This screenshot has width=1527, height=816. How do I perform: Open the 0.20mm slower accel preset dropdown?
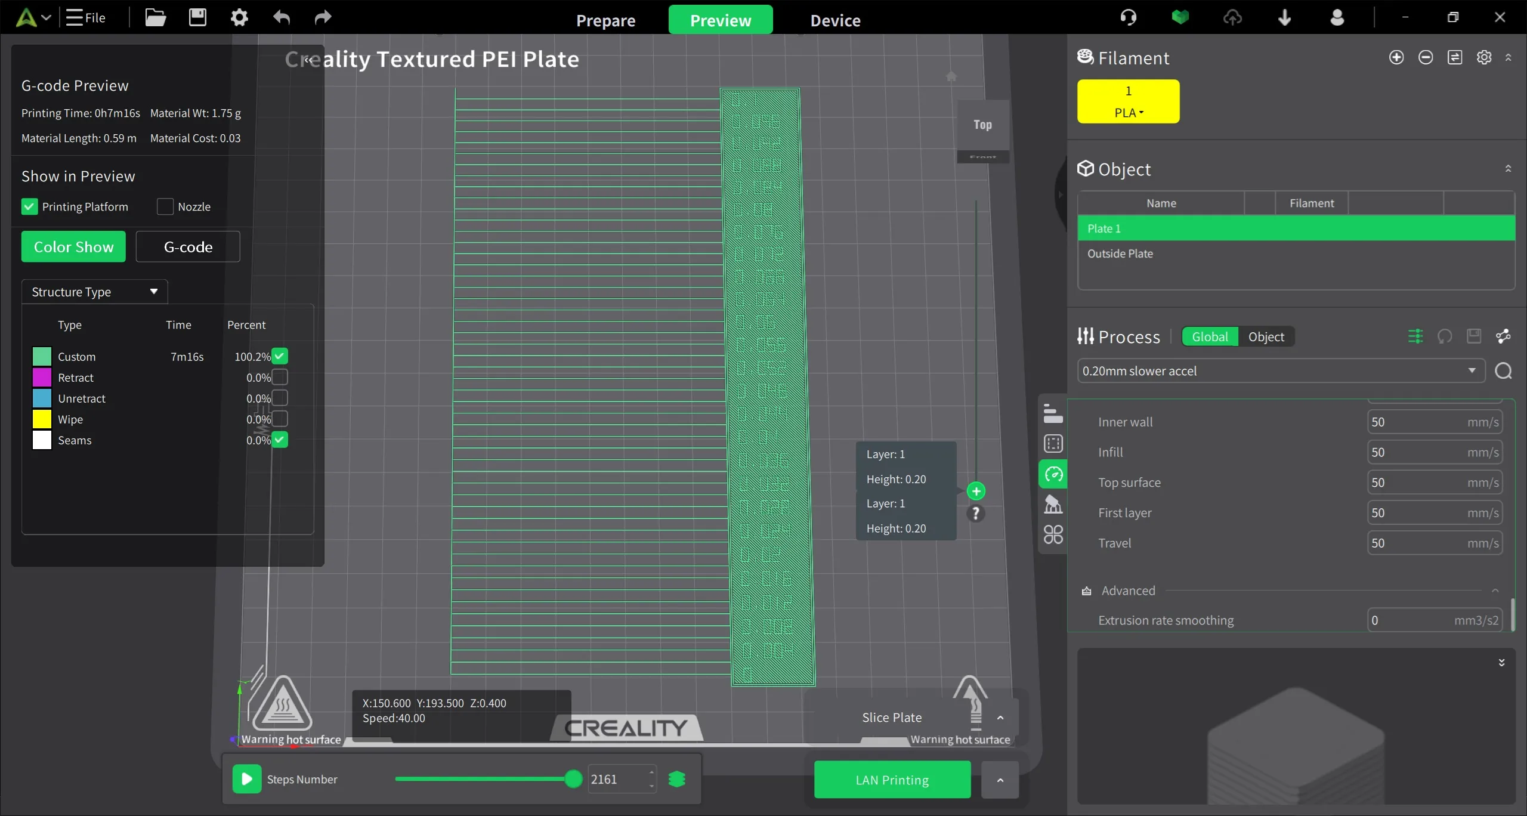pos(1280,371)
